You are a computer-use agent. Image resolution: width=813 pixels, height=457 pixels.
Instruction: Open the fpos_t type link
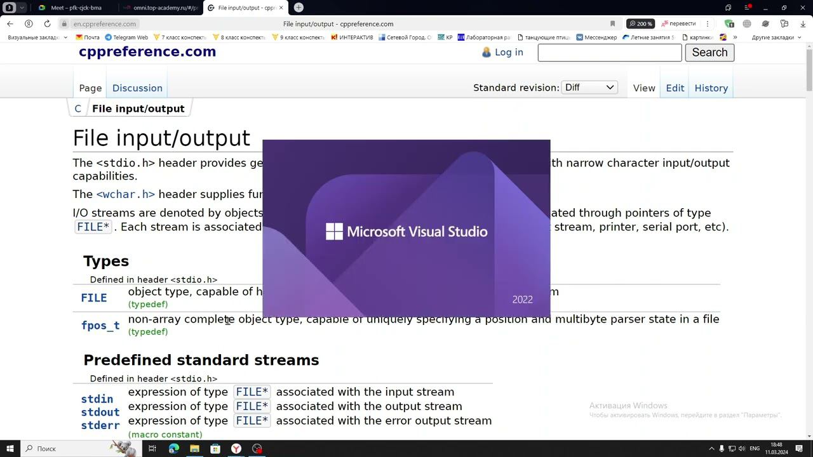(x=100, y=326)
